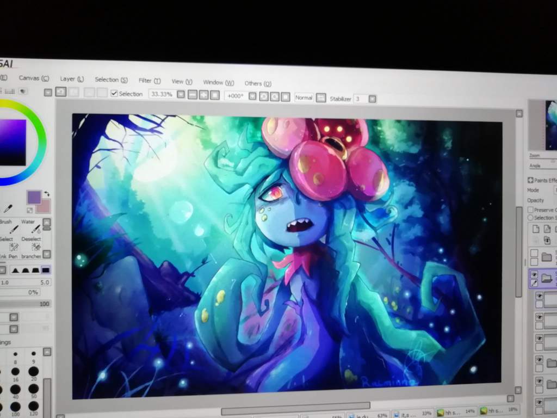Screen dimensions: 557x418
Task: Select the Water brush tool
Action: click(x=31, y=226)
